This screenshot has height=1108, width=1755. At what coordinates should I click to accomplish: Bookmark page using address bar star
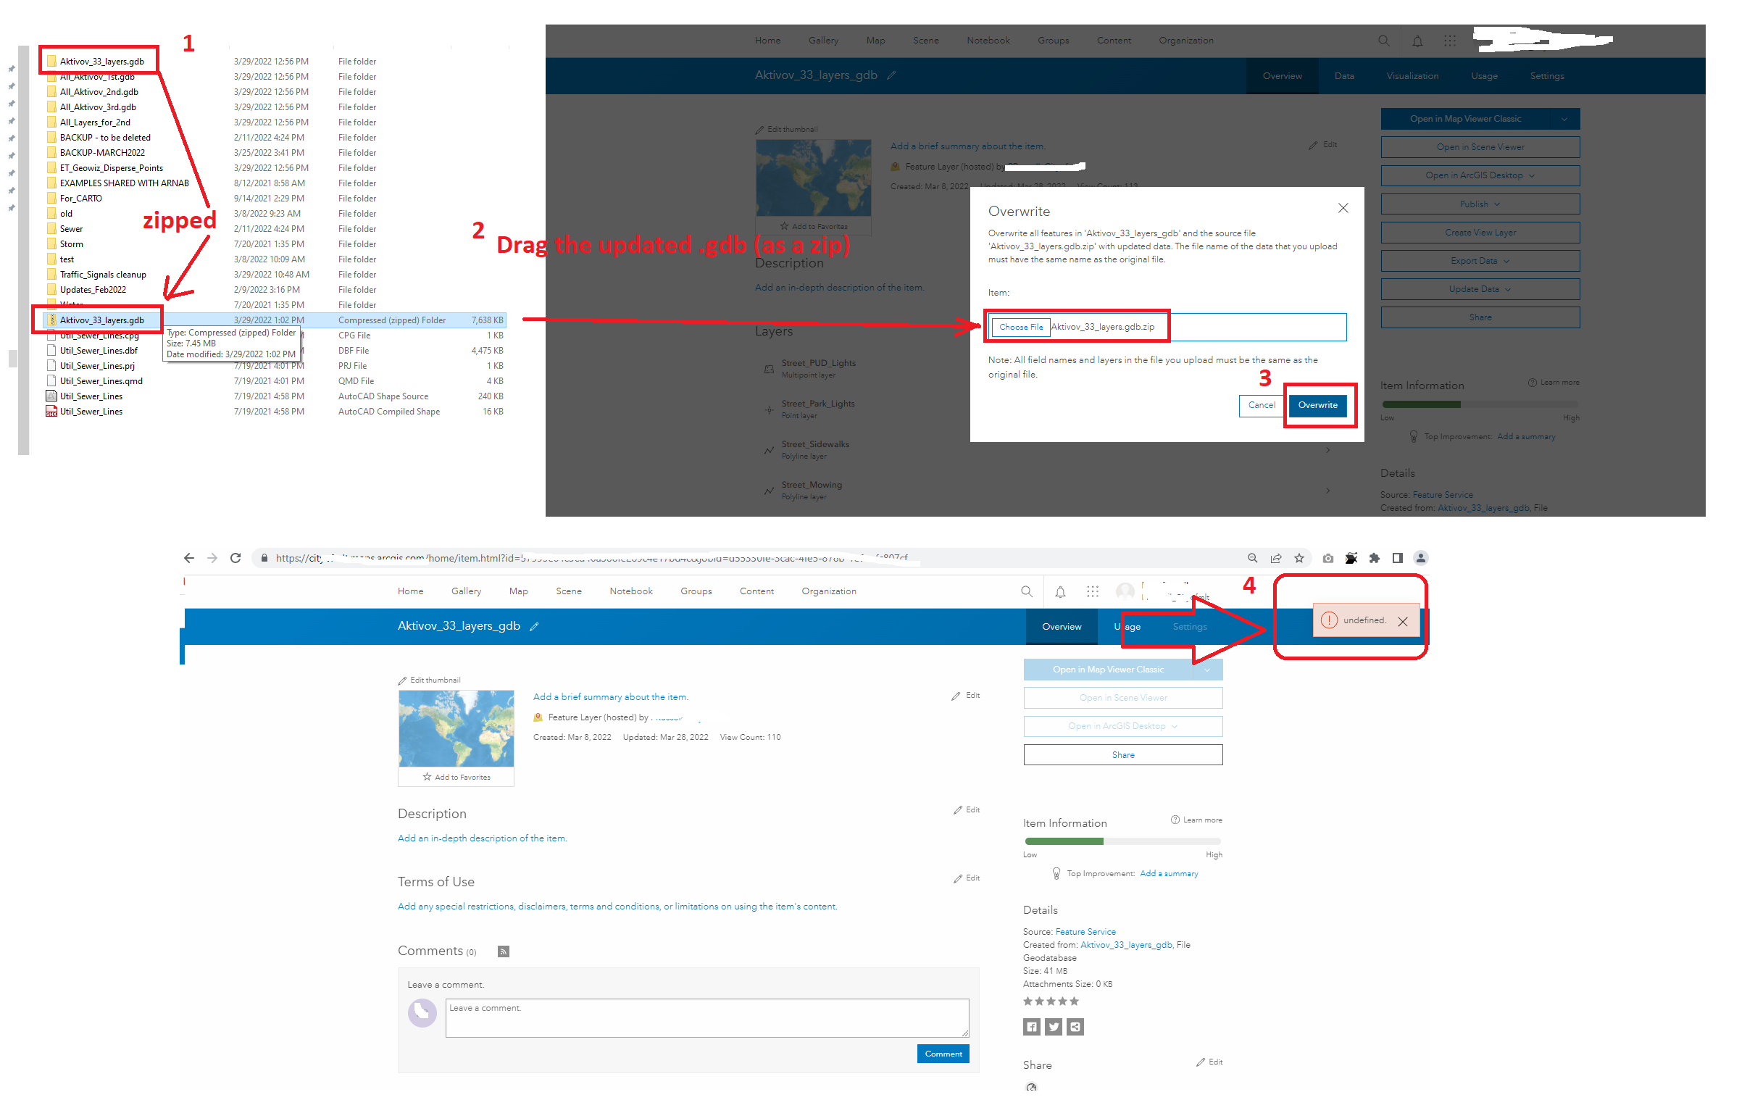1298,558
